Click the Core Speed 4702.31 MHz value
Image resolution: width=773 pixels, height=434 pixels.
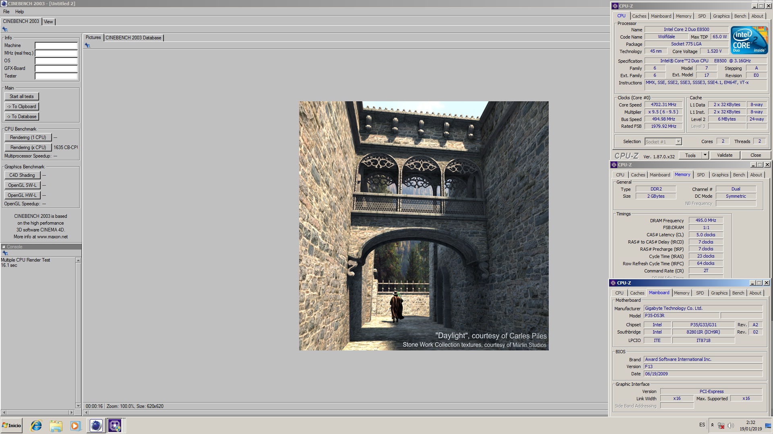(663, 104)
